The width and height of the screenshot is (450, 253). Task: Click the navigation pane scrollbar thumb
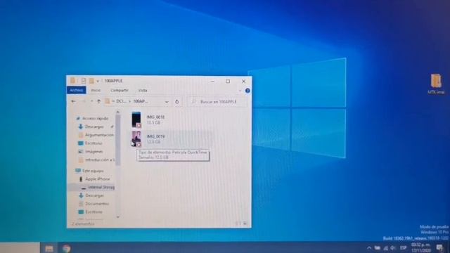[x=118, y=140]
